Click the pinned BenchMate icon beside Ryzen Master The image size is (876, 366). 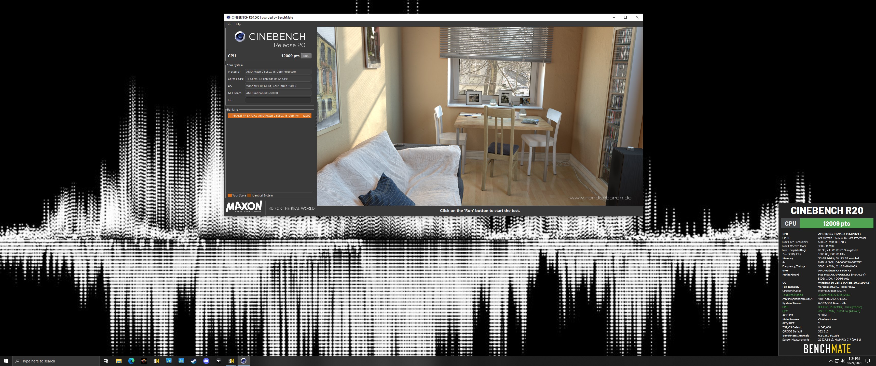(156, 361)
